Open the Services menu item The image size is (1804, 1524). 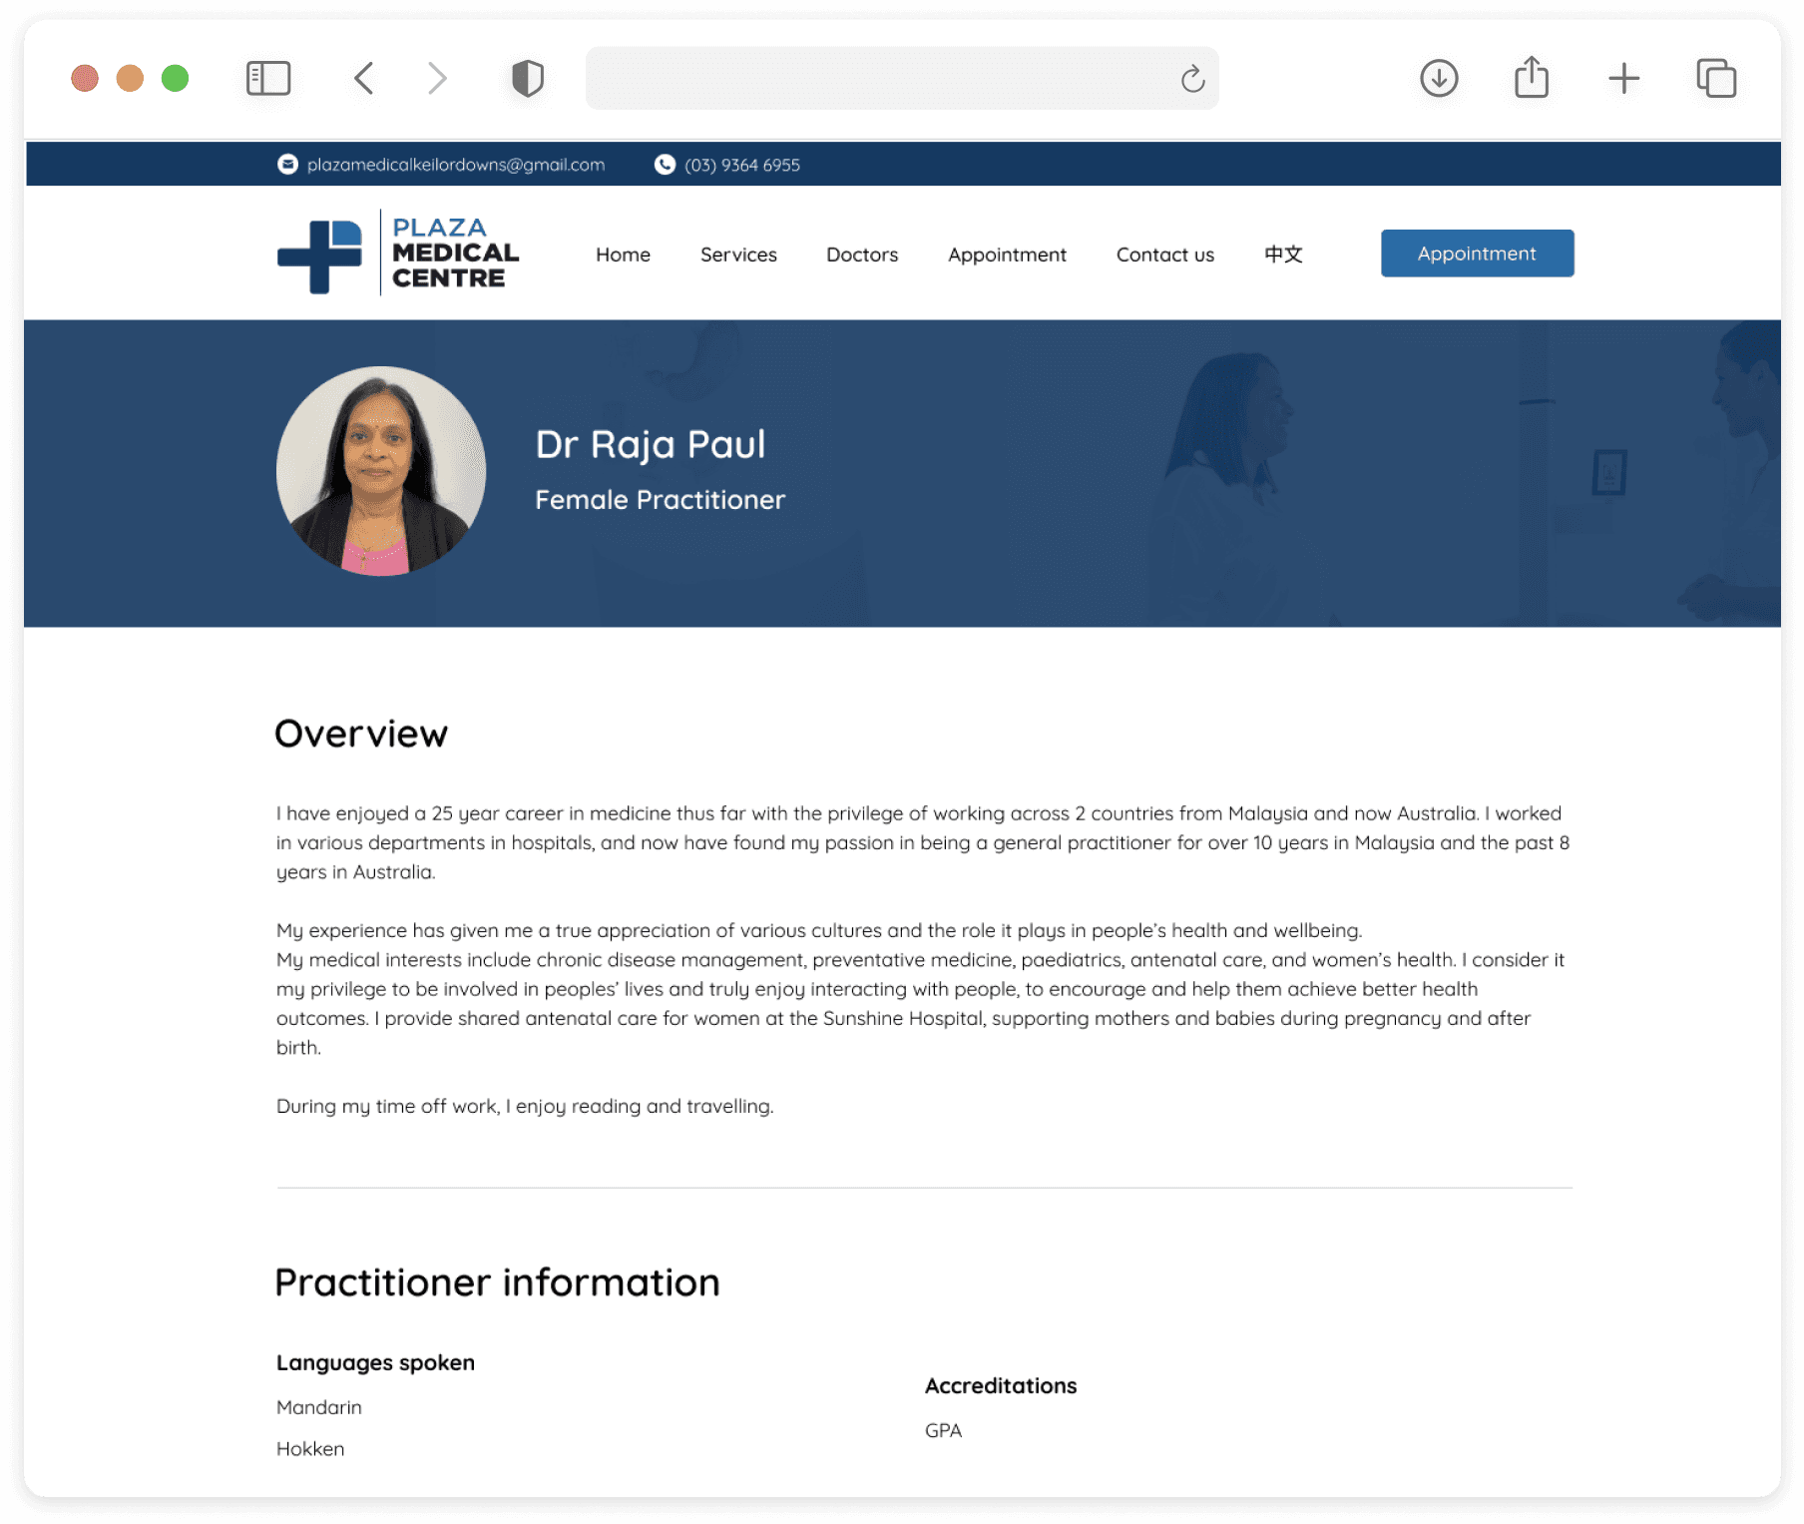tap(738, 254)
